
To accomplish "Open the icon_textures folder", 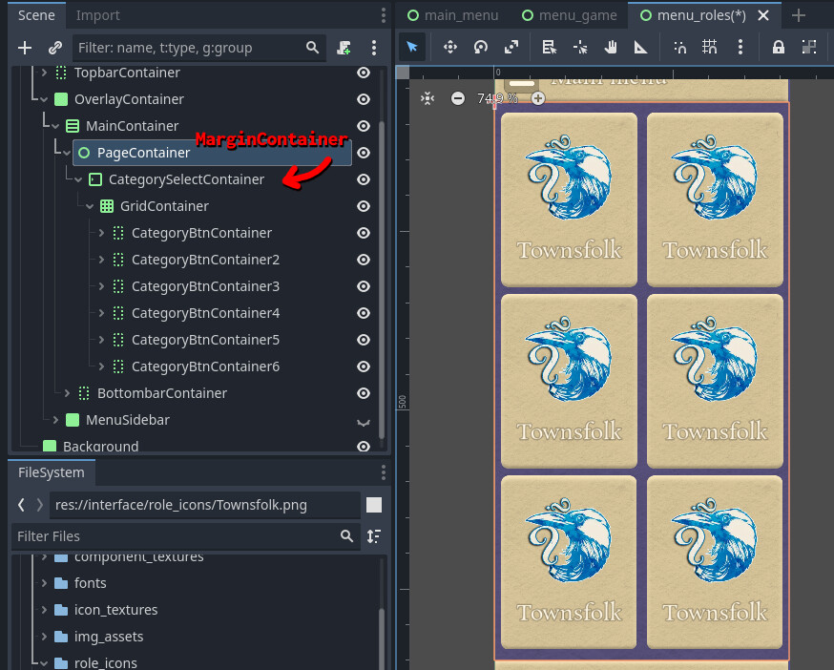I will (116, 610).
